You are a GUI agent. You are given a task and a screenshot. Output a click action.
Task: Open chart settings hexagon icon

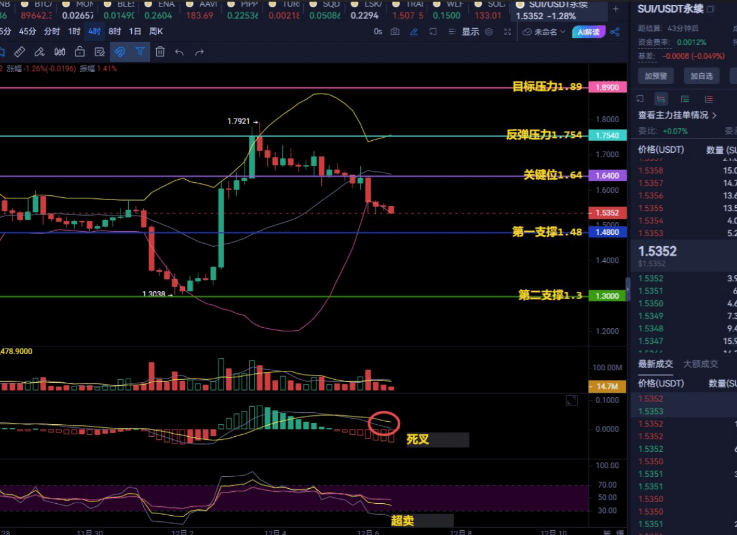[489, 32]
